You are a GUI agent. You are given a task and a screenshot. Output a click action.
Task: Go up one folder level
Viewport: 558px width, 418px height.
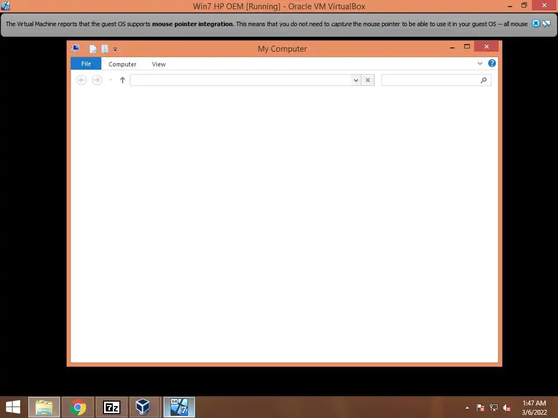[x=123, y=80]
